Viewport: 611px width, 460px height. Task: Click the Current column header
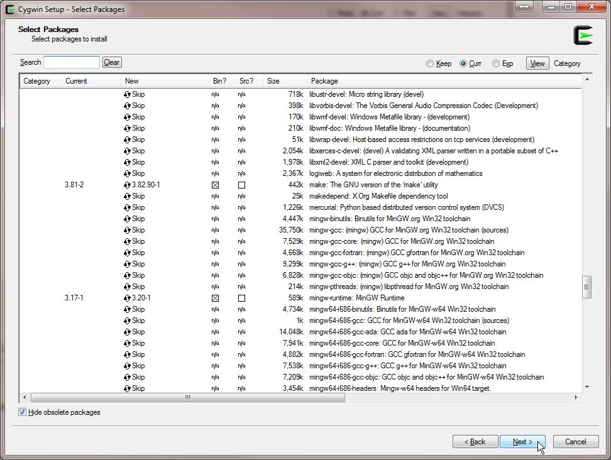(91, 81)
